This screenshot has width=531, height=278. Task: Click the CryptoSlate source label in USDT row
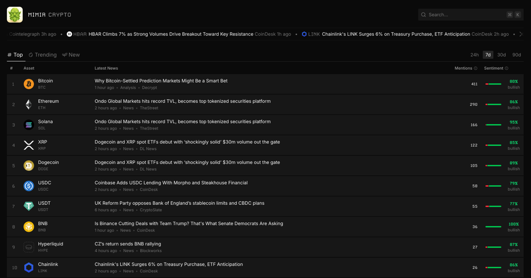(x=151, y=210)
